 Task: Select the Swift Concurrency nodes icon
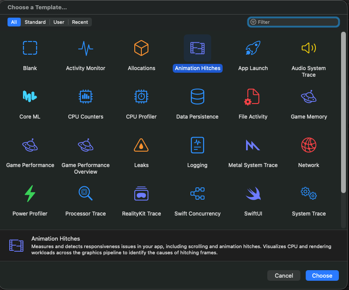click(197, 193)
